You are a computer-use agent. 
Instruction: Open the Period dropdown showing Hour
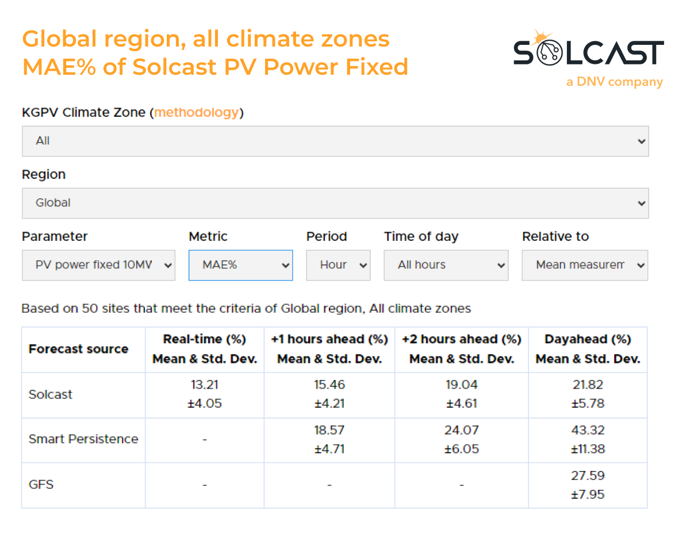click(338, 265)
